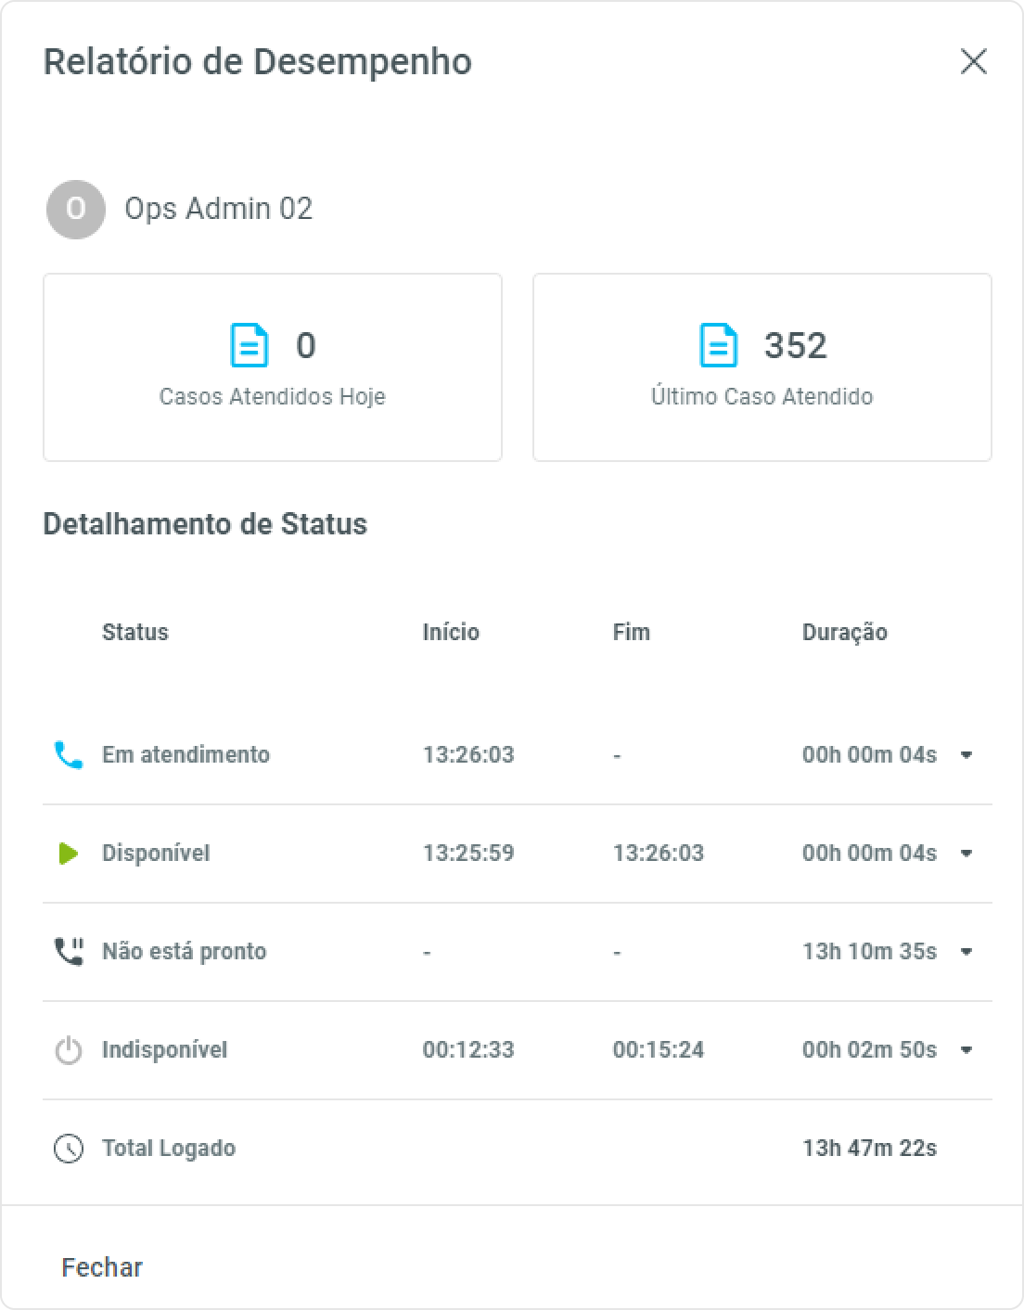Click the Ops Admin 02 avatar circle

[76, 210]
